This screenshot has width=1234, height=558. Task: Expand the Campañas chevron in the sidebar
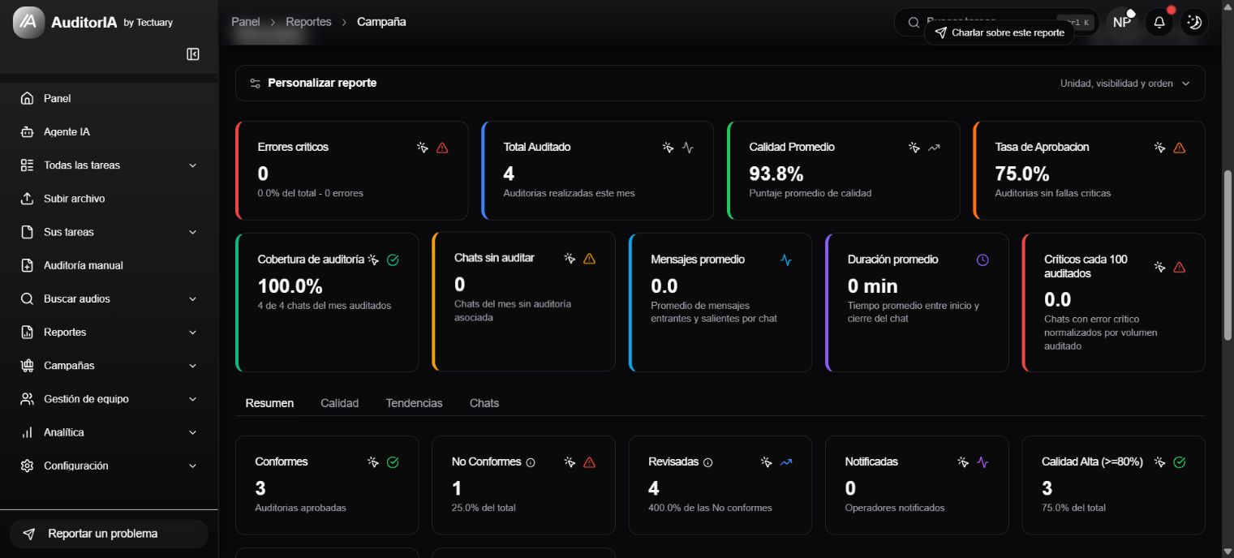[x=193, y=366]
